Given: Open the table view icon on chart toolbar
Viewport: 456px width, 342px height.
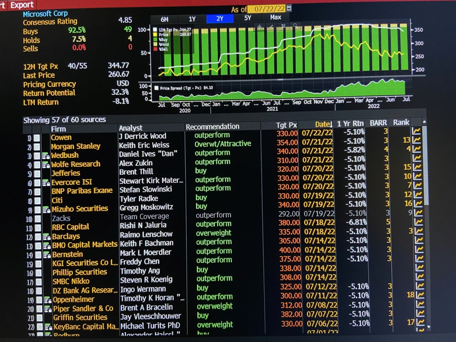Looking at the screenshot, I should click(x=283, y=26).
